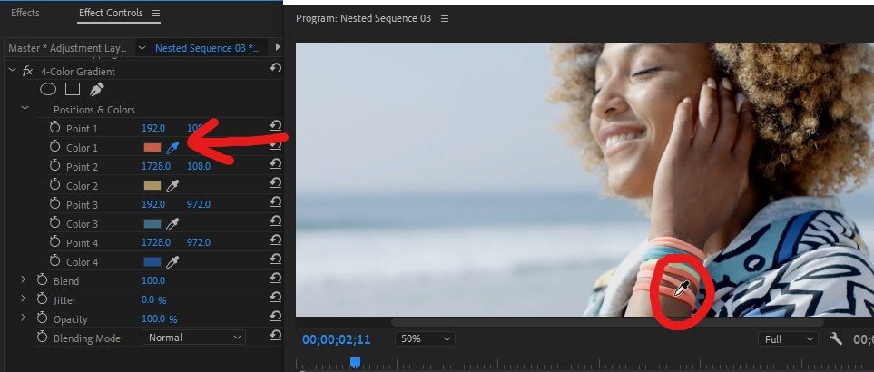Click the timecode 00;00;02;11

coord(336,339)
